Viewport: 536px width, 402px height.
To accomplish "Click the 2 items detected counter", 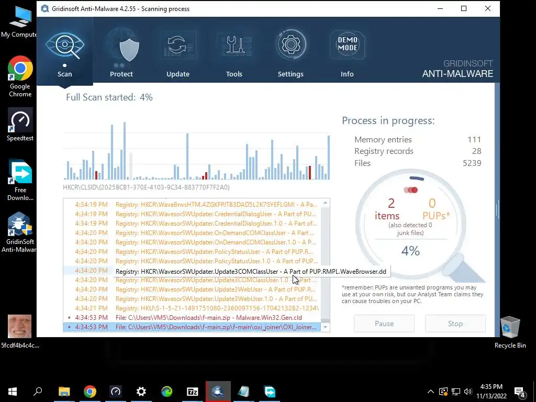I will [x=387, y=209].
